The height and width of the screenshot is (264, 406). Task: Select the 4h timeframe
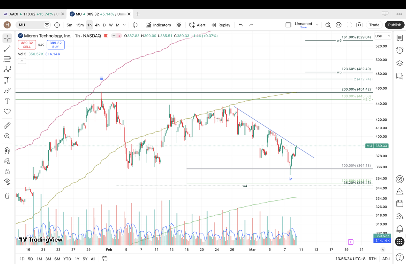[97, 25]
